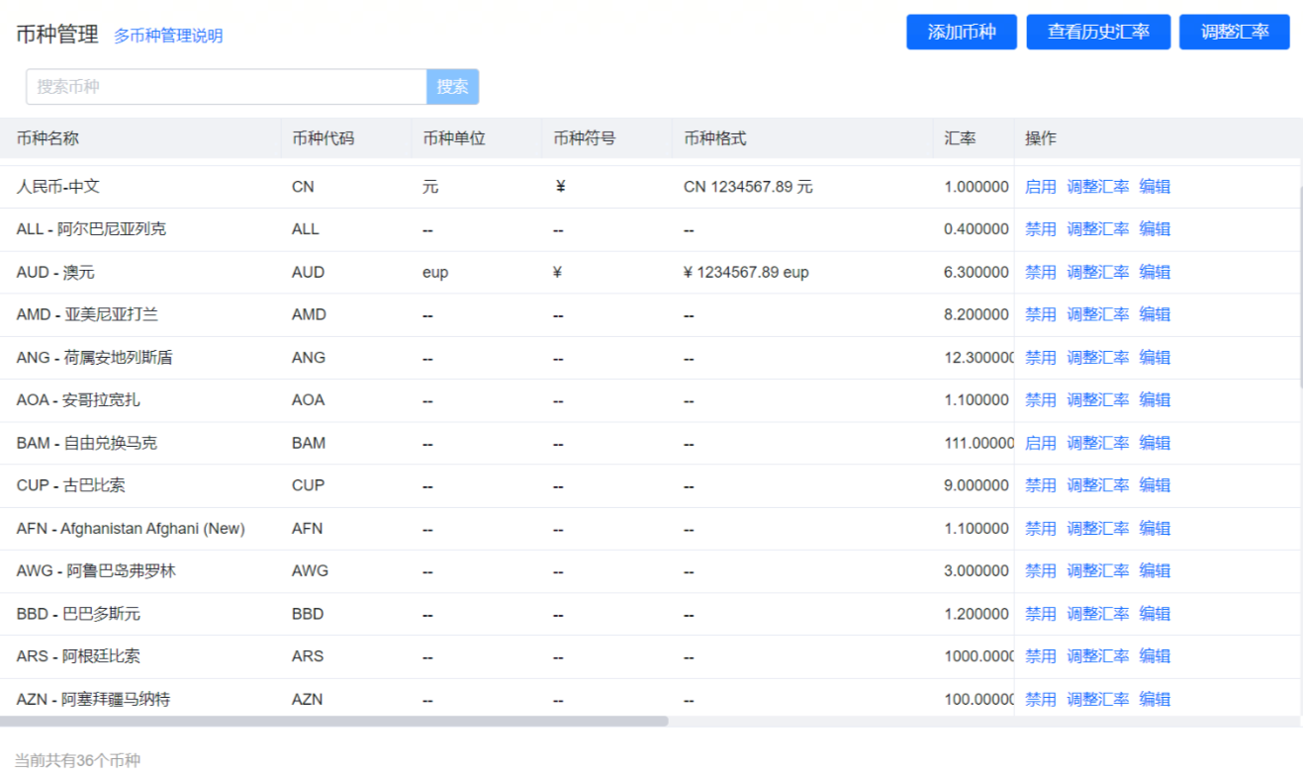1303x776 pixels.
Task: Adjust rate for CUP 古巴比索
Action: point(1098,484)
